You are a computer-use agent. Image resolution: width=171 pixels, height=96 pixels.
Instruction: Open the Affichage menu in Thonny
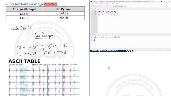(103, 4)
